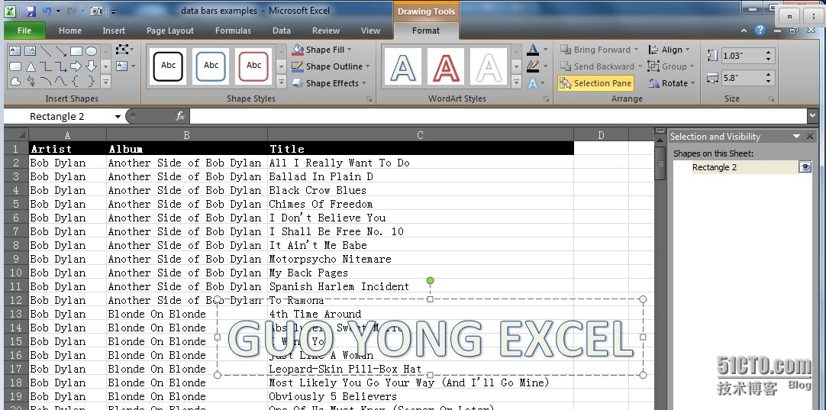Increase shape height with up stepper
This screenshot has width=826, height=410.
point(769,52)
